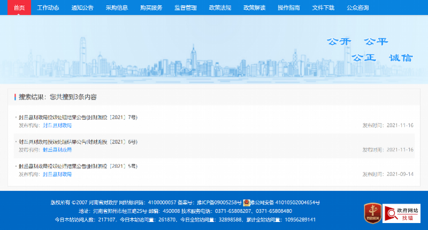Click the 2021-09-14 publish date

(400, 174)
